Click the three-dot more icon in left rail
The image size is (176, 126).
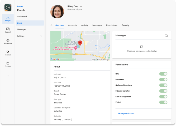[8, 76]
